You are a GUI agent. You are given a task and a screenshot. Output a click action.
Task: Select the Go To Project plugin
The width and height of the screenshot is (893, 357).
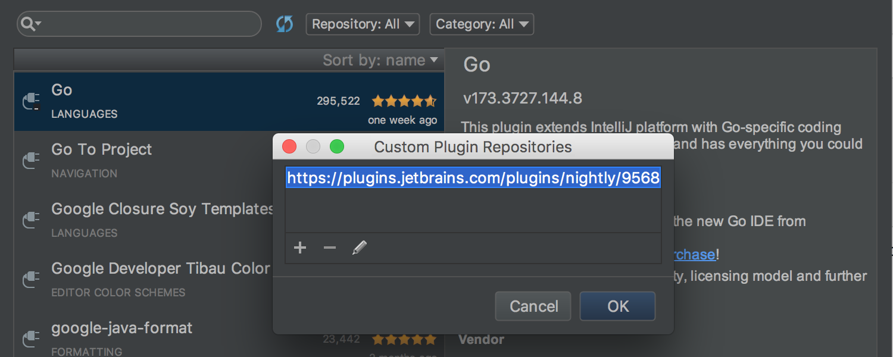pos(102,149)
